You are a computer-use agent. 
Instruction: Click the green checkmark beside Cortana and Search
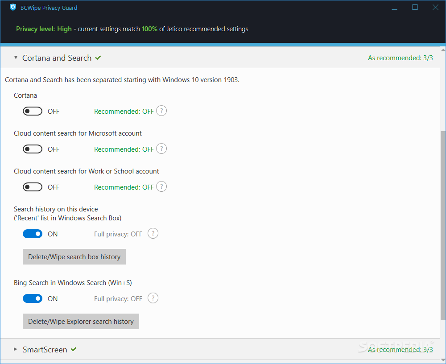98,58
